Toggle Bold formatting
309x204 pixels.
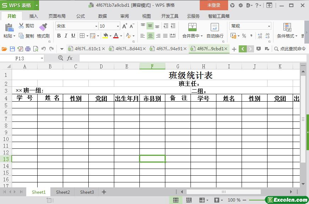tap(59, 36)
